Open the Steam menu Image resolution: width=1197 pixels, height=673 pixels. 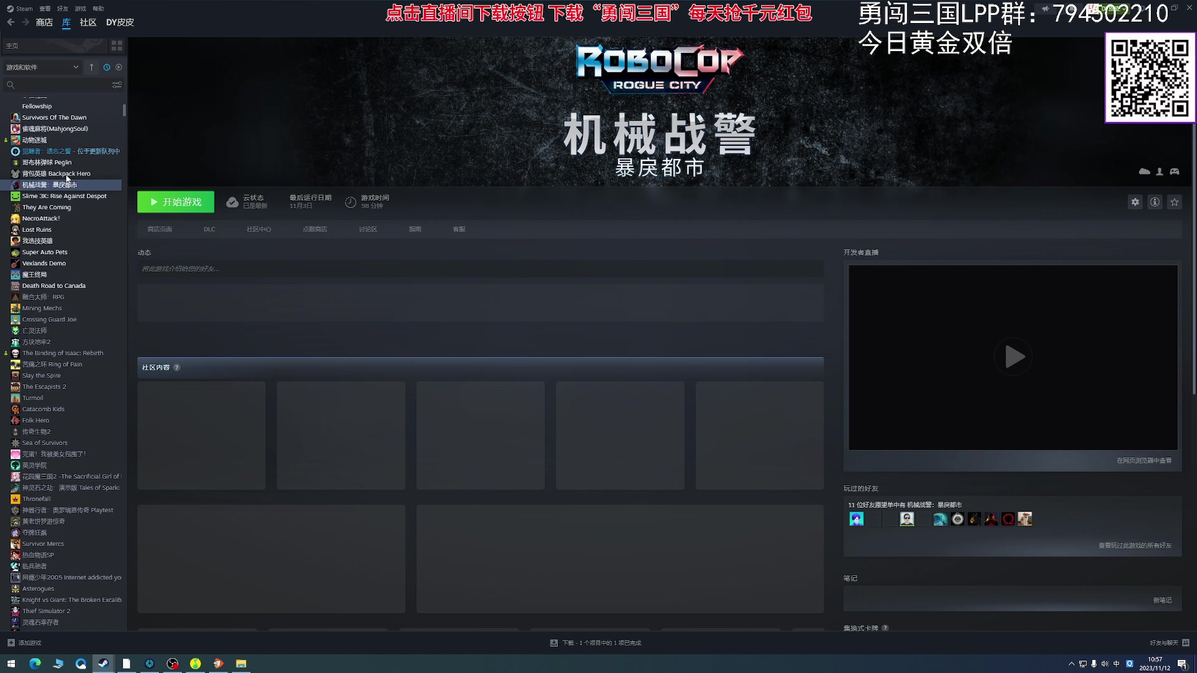(x=20, y=9)
